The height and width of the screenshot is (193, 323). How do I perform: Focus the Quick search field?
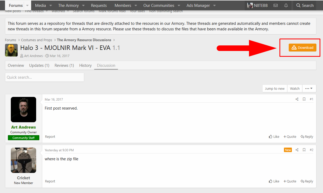point(45,77)
